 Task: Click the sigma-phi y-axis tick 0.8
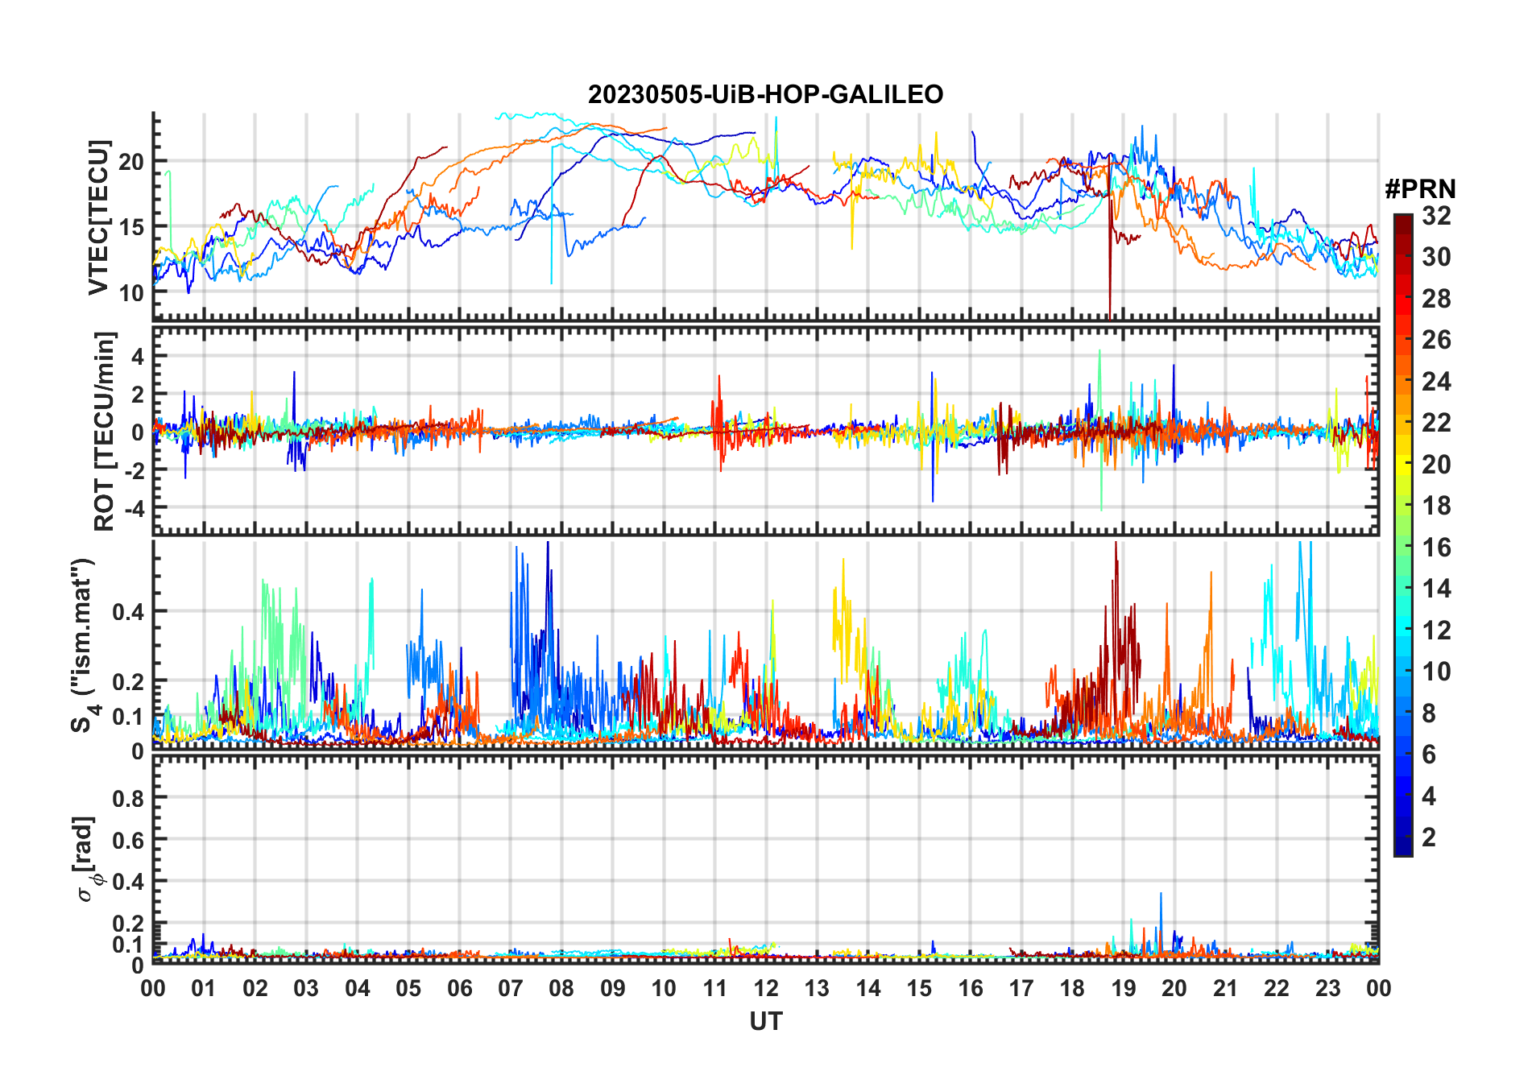coord(129,798)
